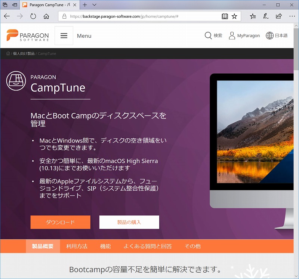Open the hamburger Menu button

click(64, 36)
